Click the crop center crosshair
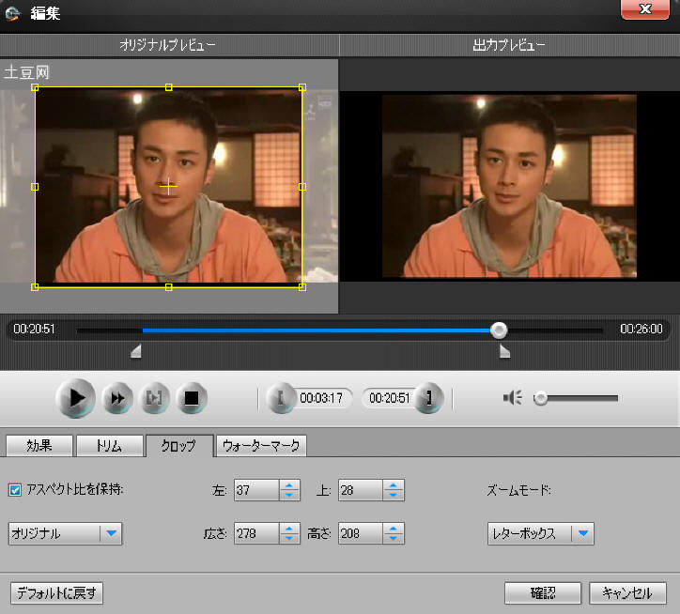Image resolution: width=680 pixels, height=614 pixels. click(x=169, y=187)
